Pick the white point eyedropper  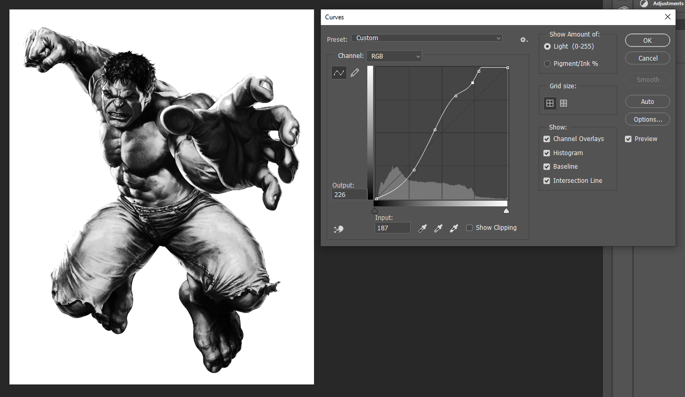454,228
